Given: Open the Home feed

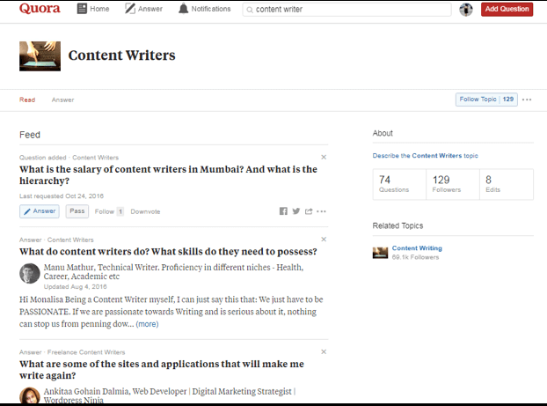Looking at the screenshot, I should [x=93, y=10].
